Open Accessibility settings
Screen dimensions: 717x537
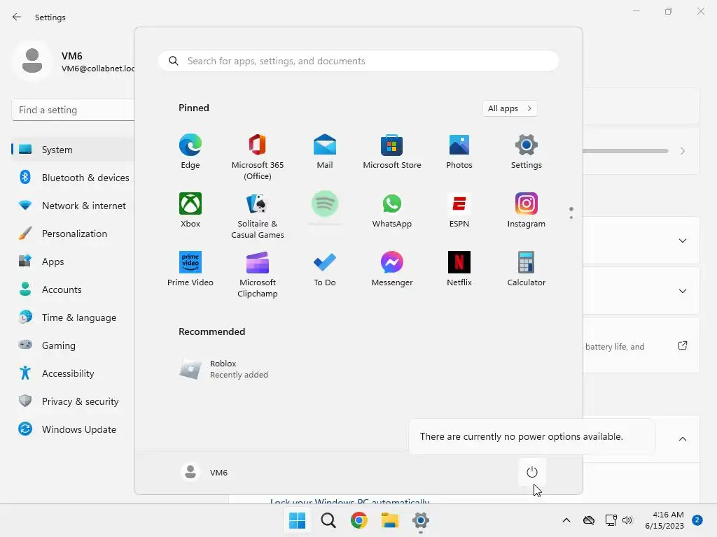click(x=73, y=373)
